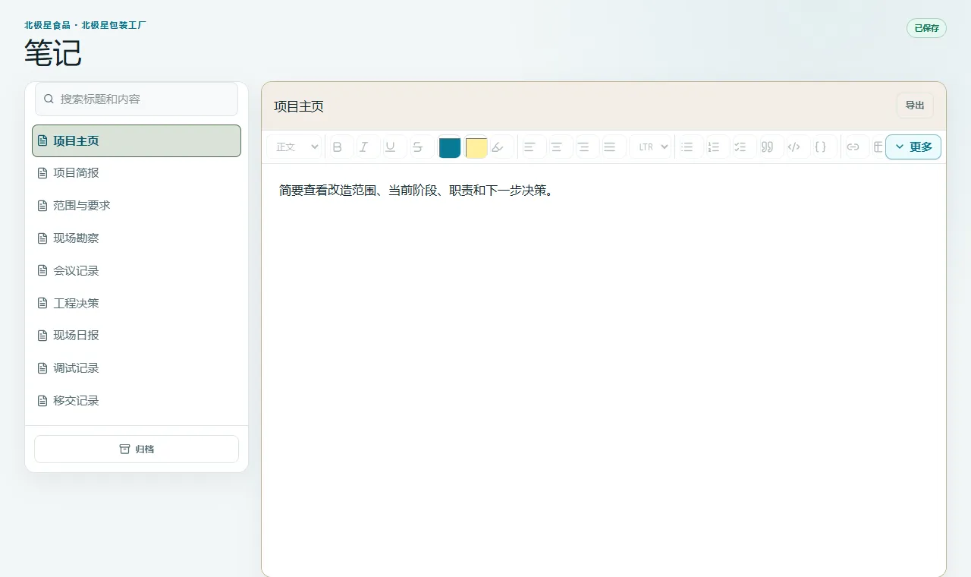Open the teal text color swatch

450,147
